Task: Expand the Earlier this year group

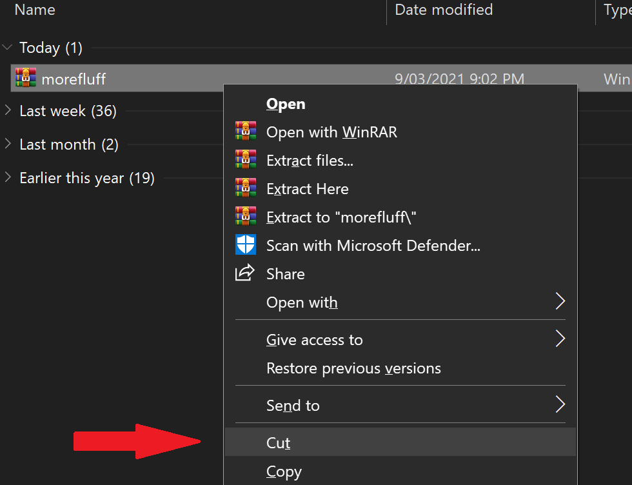Action: click(x=8, y=178)
